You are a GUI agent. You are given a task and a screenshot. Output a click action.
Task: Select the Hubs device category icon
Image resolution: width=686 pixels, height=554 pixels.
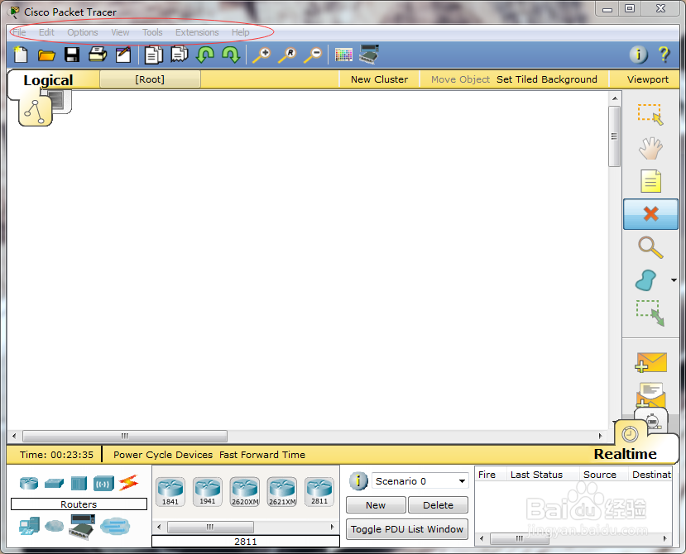[79, 483]
